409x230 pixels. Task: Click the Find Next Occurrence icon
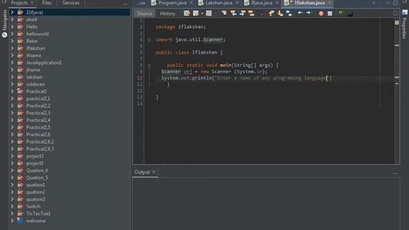[242, 13]
